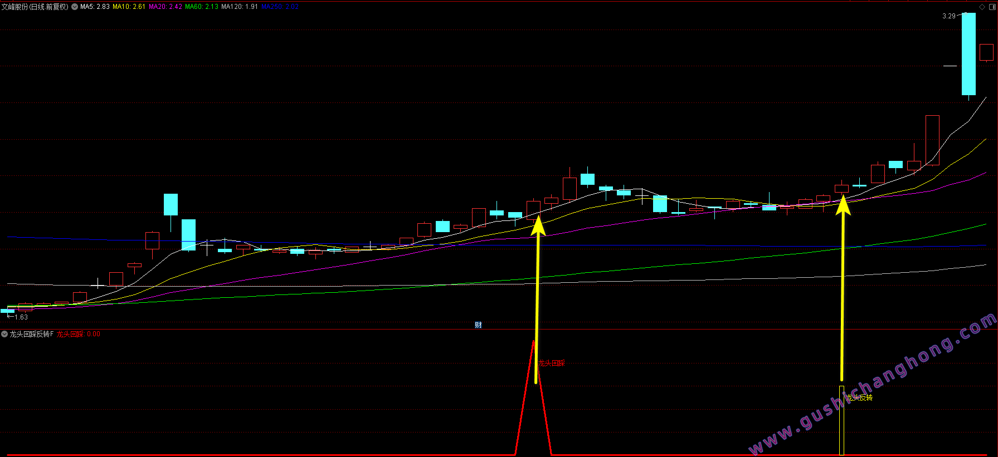Click the 龙头回踩反转F indicator name

click(32, 334)
